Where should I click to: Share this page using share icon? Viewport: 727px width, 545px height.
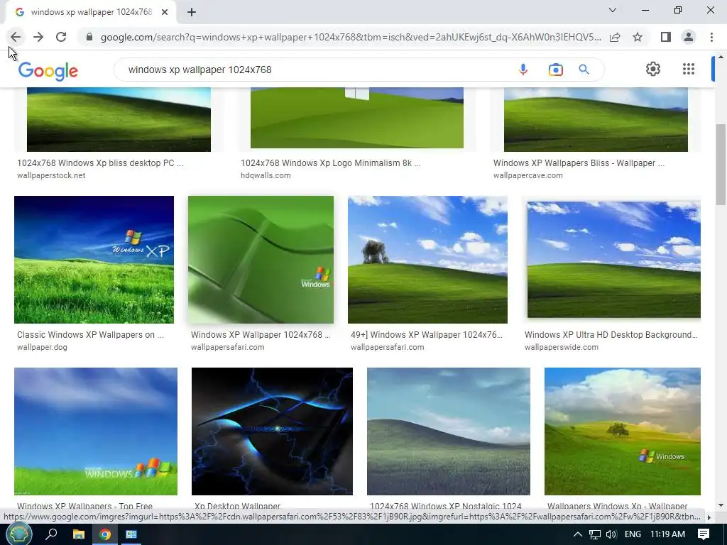click(615, 37)
